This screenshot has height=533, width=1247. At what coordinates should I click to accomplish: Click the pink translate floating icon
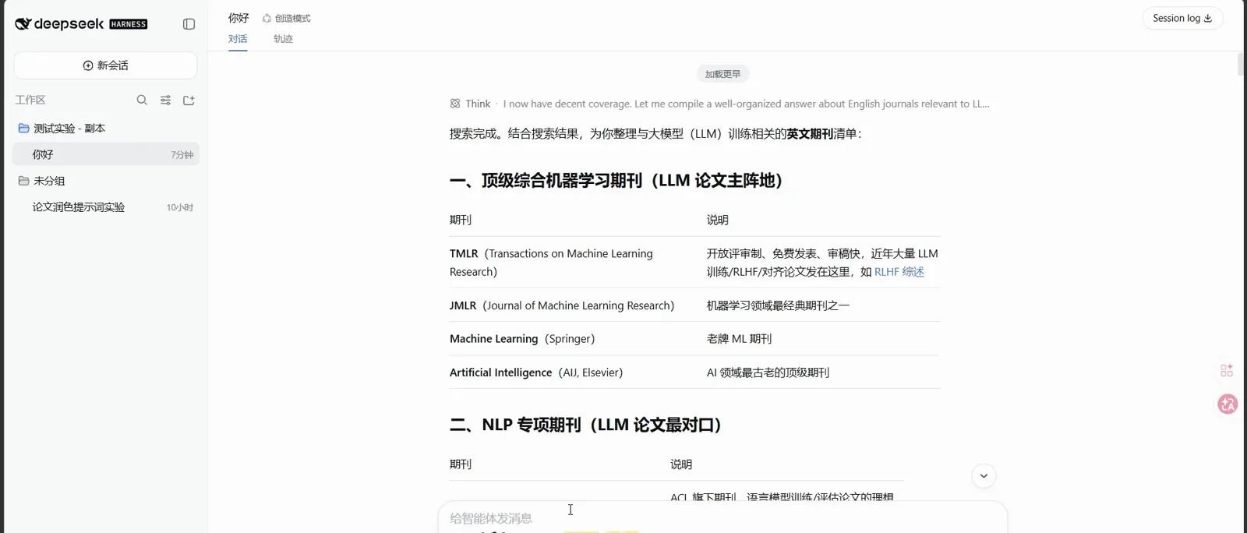[1228, 404]
